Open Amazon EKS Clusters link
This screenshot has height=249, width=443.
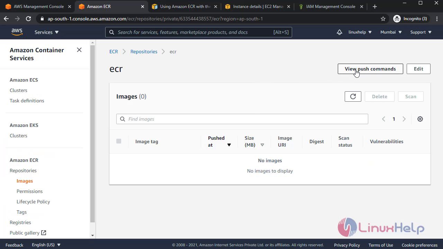(18, 136)
